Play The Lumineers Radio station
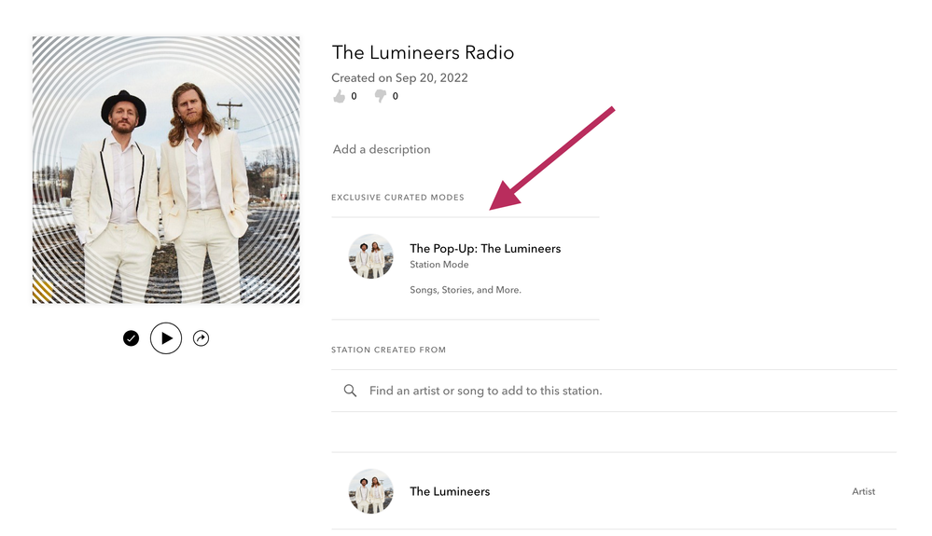The image size is (932, 536). pyautogui.click(x=166, y=338)
